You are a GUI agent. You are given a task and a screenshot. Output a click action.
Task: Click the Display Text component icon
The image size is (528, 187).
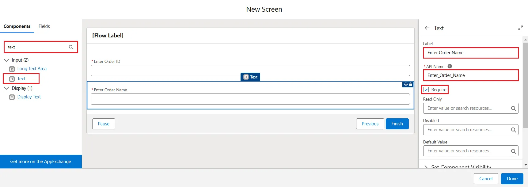[x=12, y=97]
